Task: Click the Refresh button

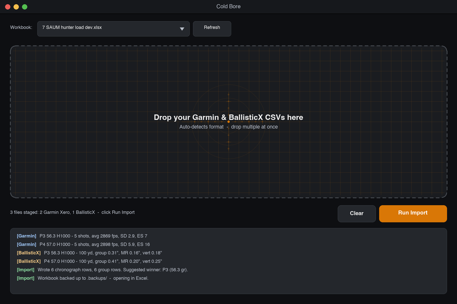Action: click(x=212, y=29)
